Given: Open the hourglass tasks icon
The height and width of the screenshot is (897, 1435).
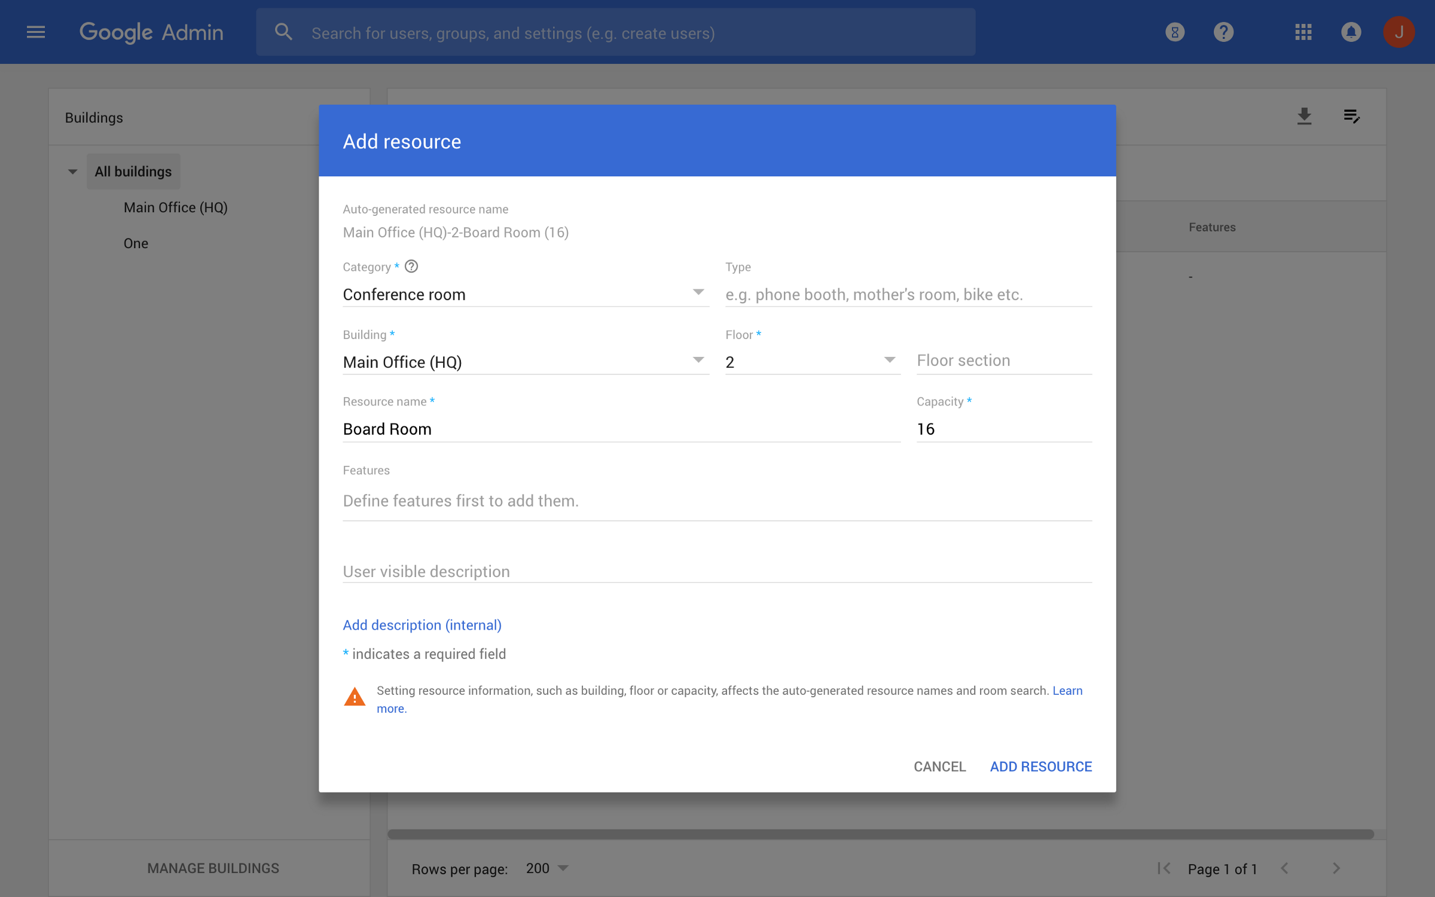Looking at the screenshot, I should coord(1175,32).
